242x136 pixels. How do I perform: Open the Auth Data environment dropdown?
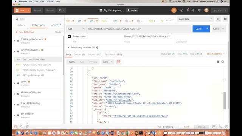(x=195, y=19)
